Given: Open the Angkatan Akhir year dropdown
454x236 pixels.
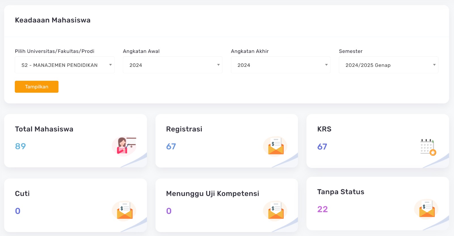Looking at the screenshot, I should tap(281, 65).
